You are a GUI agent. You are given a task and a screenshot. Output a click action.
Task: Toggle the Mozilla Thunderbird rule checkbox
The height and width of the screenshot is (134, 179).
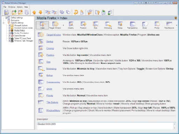coord(10,33)
